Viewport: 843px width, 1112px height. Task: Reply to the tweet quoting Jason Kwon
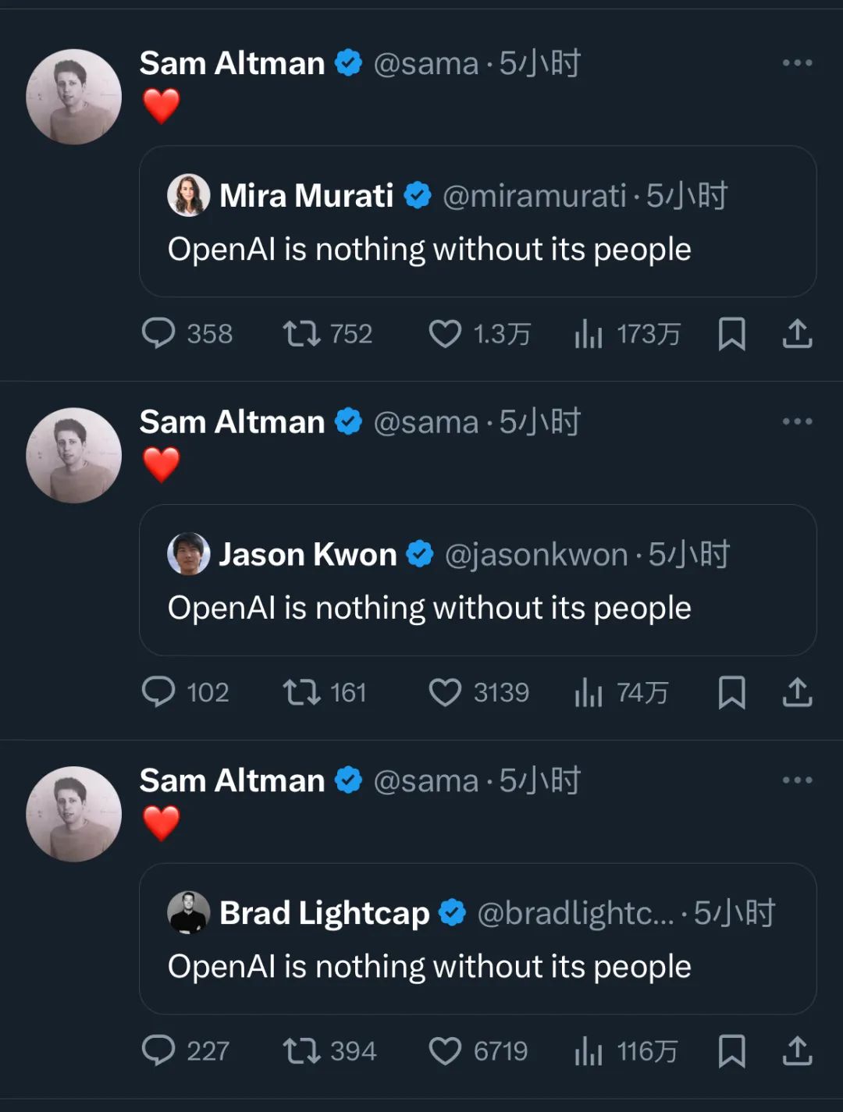coord(158,692)
